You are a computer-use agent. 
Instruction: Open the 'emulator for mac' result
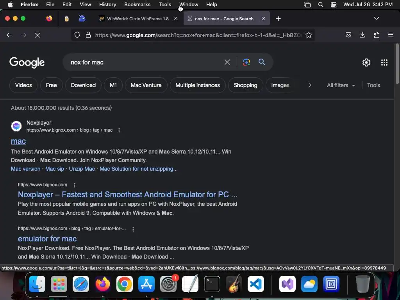(x=47, y=239)
